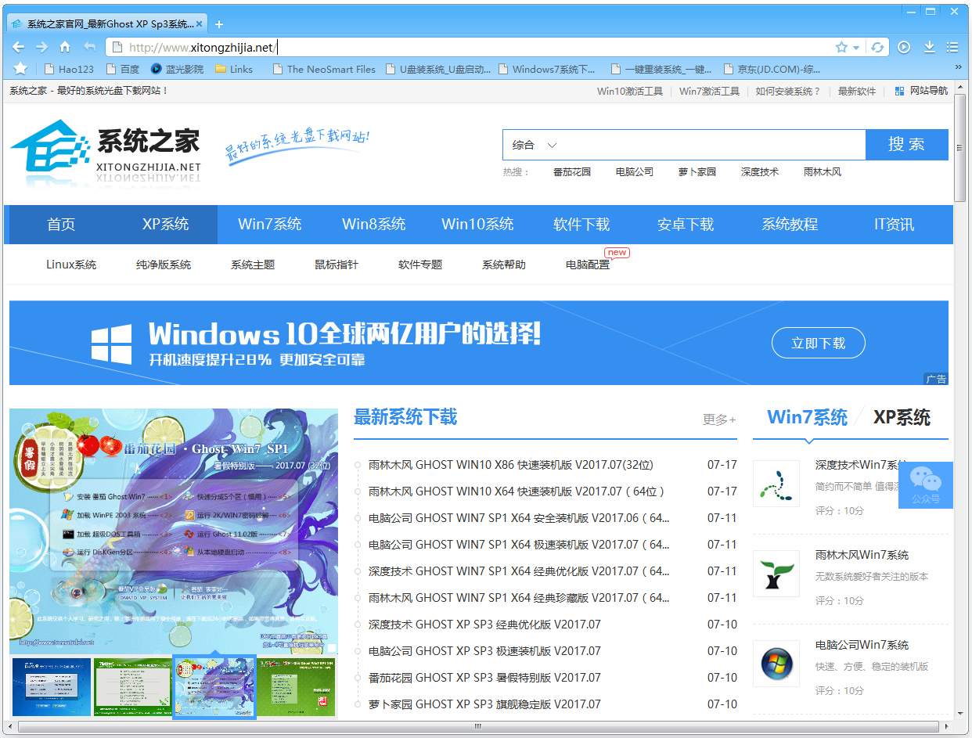Click the play-circle toolbar icon

tap(904, 47)
